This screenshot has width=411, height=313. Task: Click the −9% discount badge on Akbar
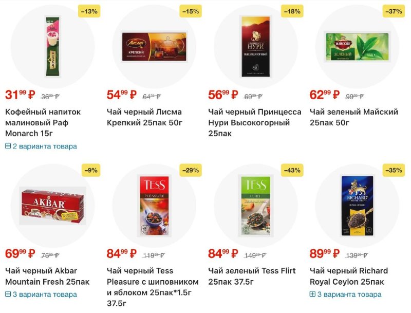[91, 171]
